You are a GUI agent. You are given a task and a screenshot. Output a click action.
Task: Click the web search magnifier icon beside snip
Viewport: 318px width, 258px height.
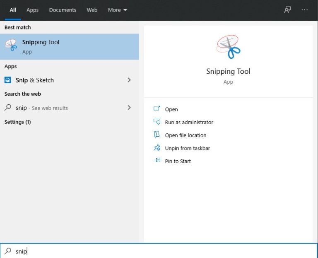coord(8,108)
